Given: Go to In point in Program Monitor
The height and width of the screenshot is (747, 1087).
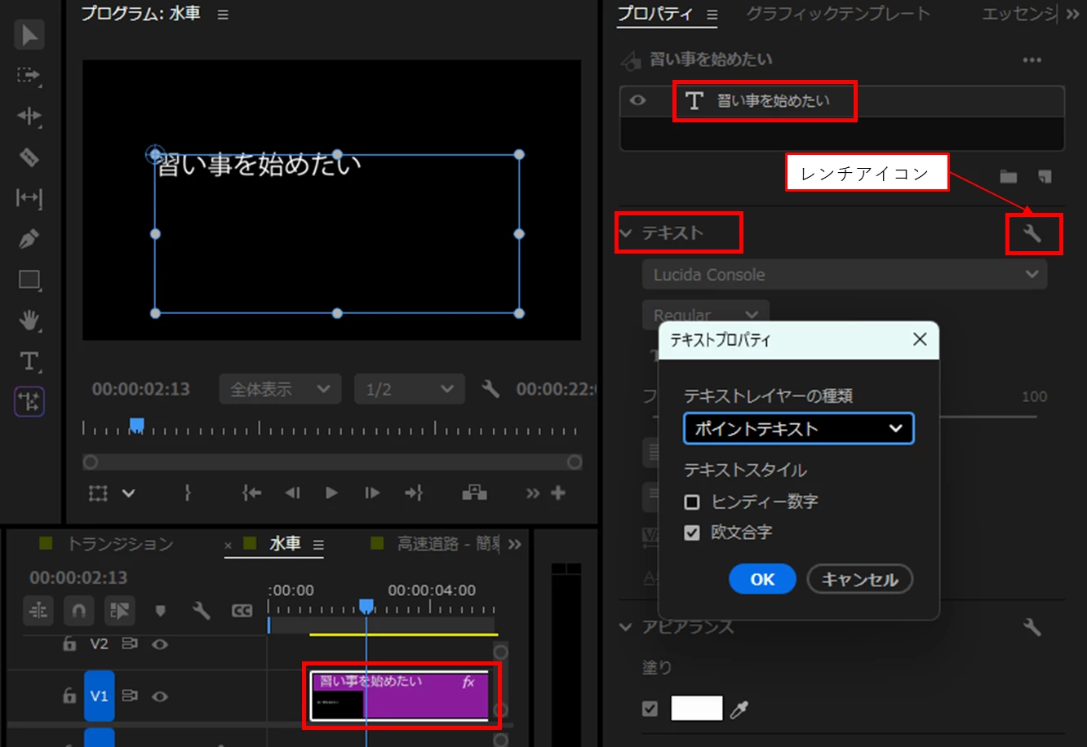Looking at the screenshot, I should click(x=251, y=493).
